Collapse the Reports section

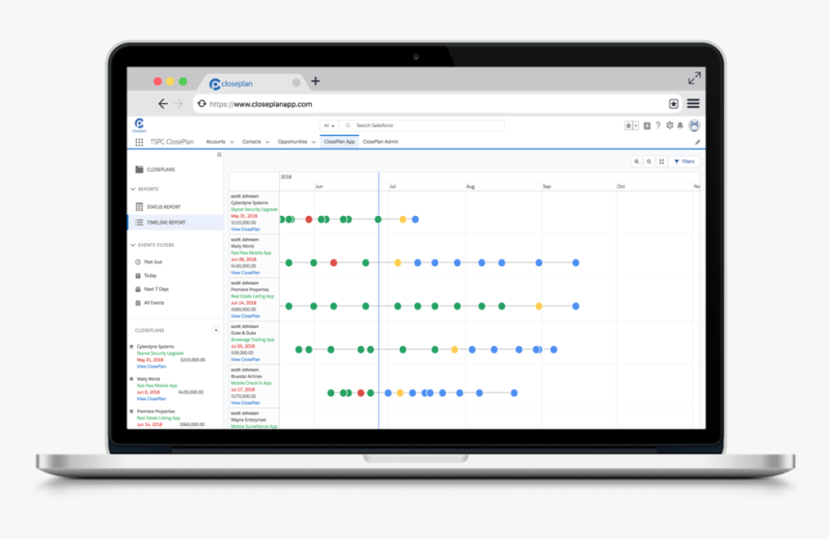133,189
